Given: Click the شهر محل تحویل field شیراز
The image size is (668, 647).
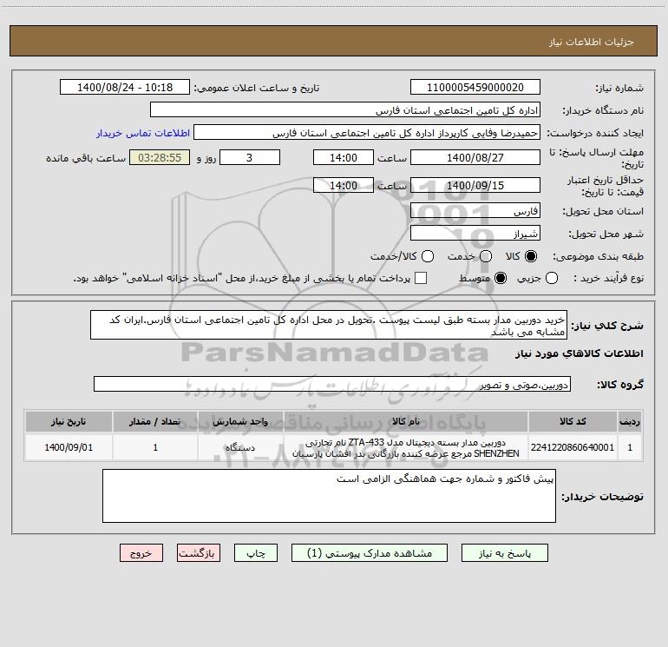Looking at the screenshot, I should tap(475, 234).
